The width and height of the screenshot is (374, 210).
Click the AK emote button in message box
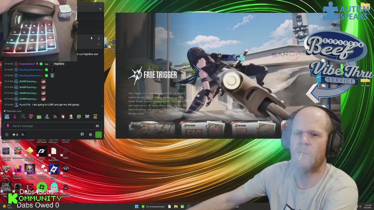coord(98,126)
